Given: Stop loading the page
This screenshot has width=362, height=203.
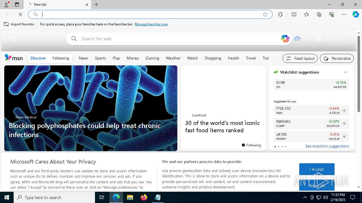Looking at the screenshot, I should (x=20, y=14).
